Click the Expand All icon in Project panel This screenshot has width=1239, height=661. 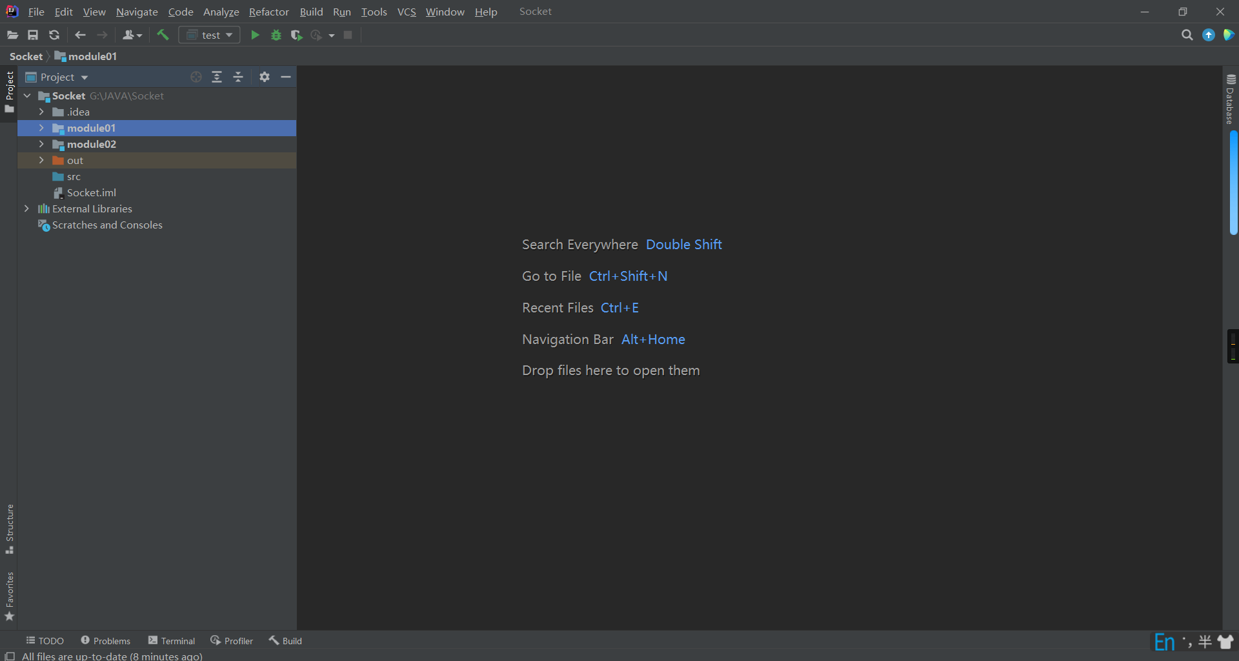point(217,77)
